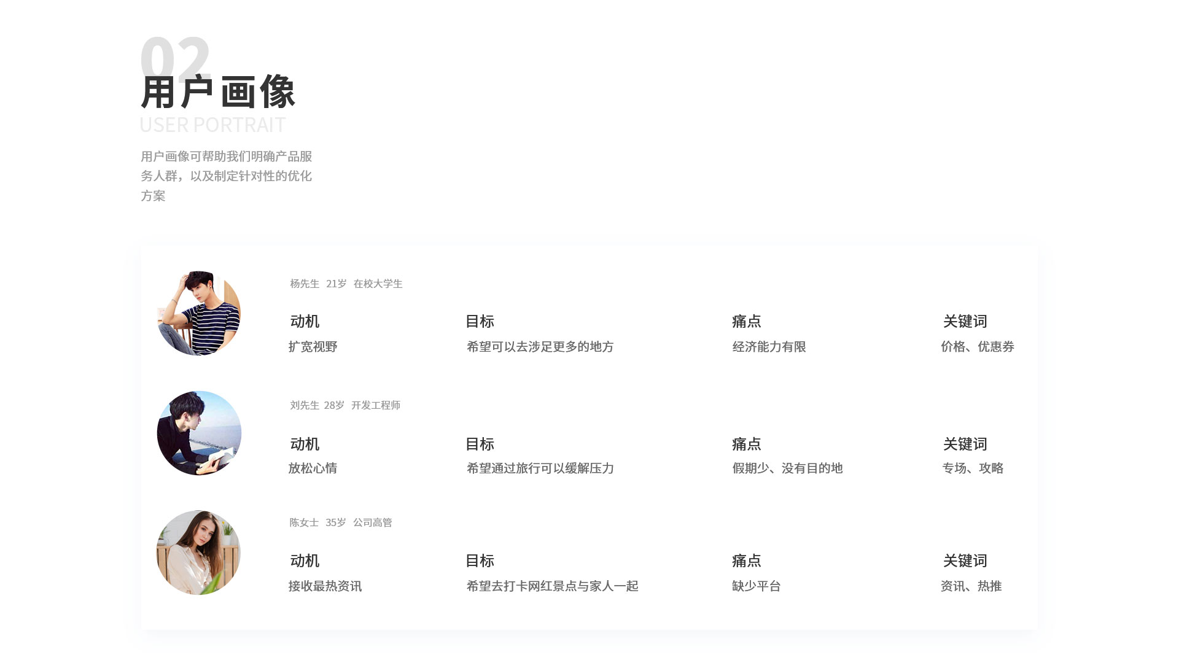Click 关键词 label in 陈女士's row
The image size is (1179, 663).
pyautogui.click(x=965, y=560)
